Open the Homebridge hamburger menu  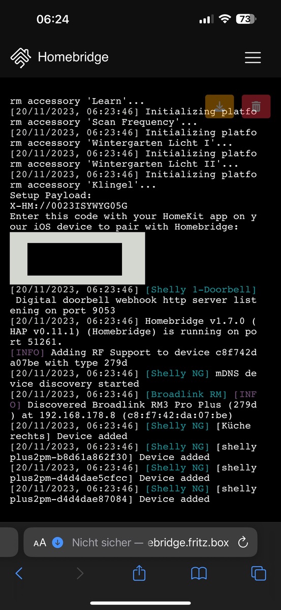point(253,57)
